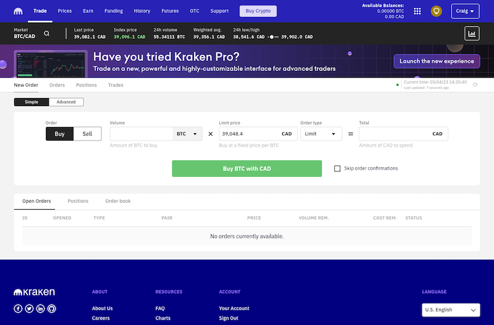Screen dimensions: 494x325
Task: Open lower Positions tab beside Open Orders
Action: click(x=78, y=201)
